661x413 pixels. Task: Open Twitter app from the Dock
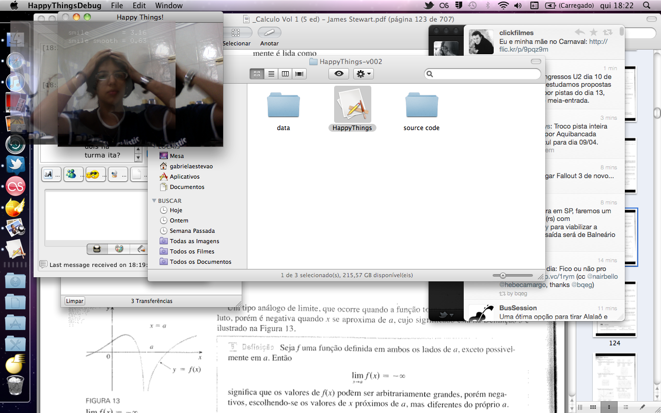pos(15,165)
